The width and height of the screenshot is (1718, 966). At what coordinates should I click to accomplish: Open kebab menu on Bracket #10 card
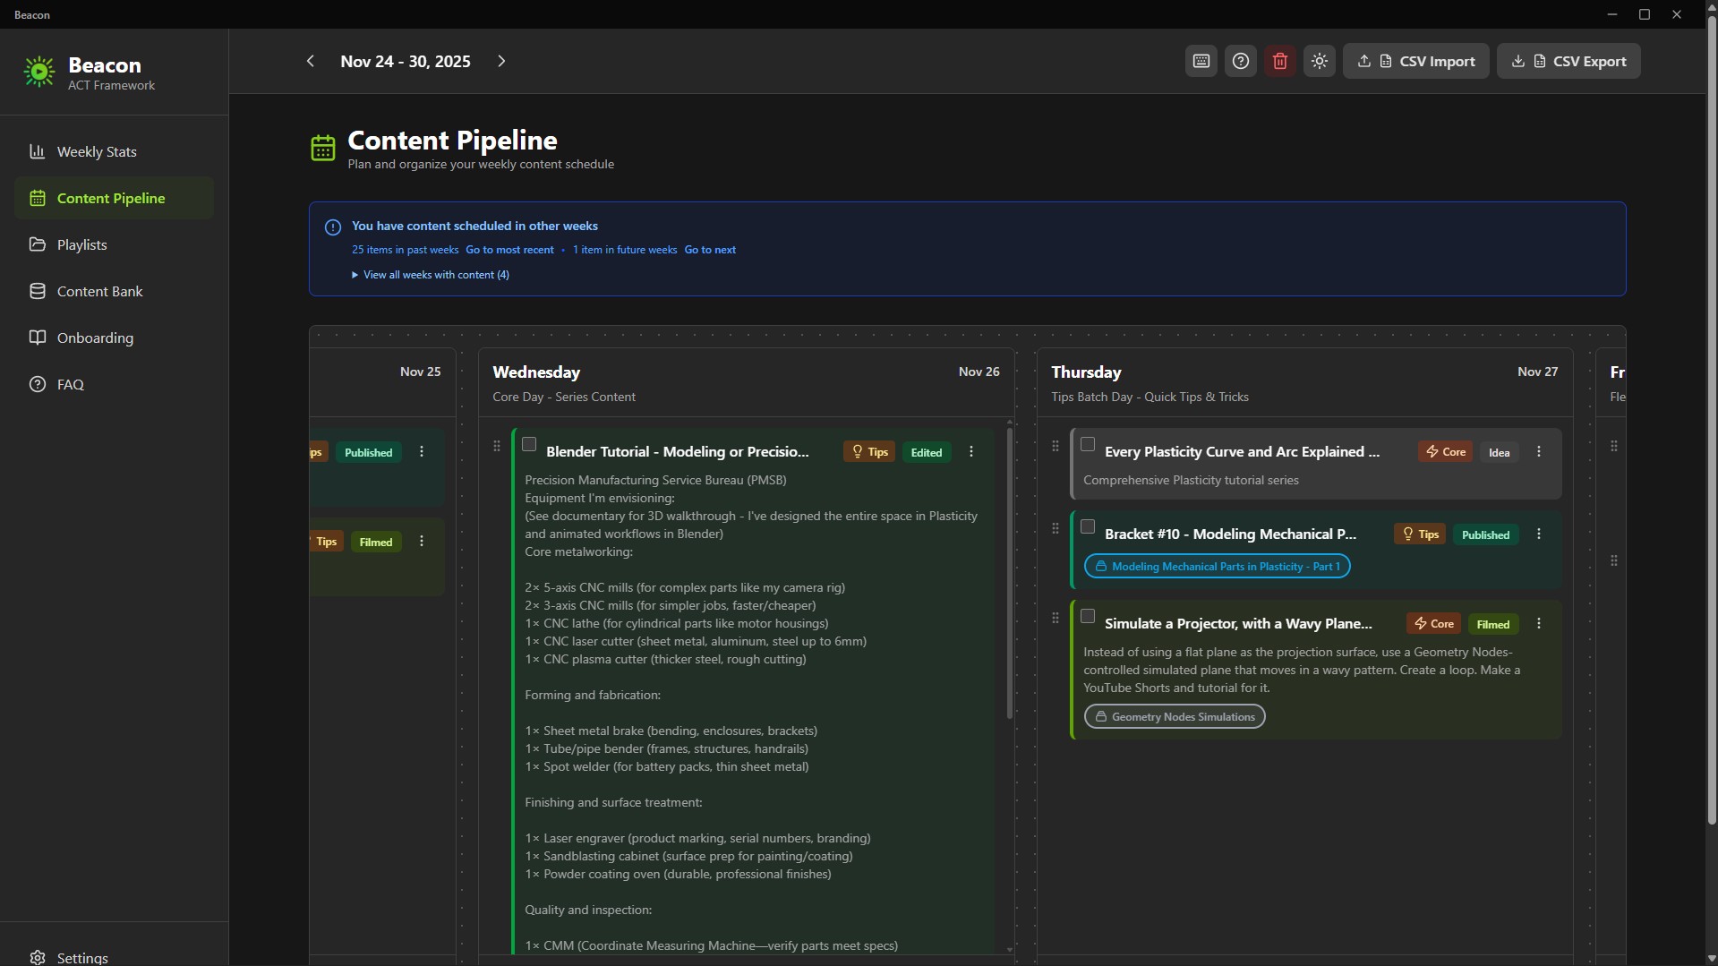[1538, 534]
